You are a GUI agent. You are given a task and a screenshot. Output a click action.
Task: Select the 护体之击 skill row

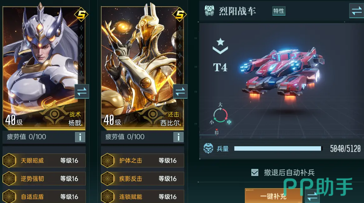tap(143, 160)
